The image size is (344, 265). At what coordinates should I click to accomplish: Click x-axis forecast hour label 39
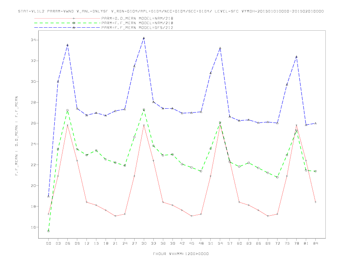[x=172, y=243]
